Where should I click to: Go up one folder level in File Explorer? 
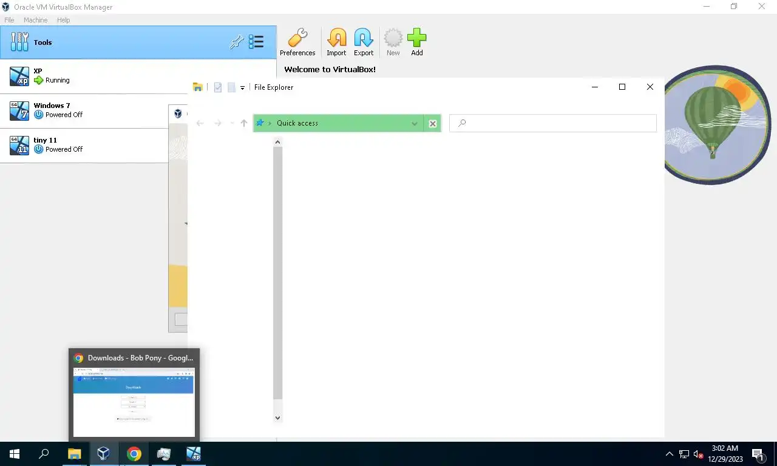[244, 123]
